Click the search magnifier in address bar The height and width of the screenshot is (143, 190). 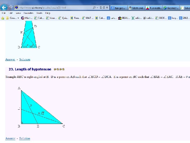click(x=94, y=7)
